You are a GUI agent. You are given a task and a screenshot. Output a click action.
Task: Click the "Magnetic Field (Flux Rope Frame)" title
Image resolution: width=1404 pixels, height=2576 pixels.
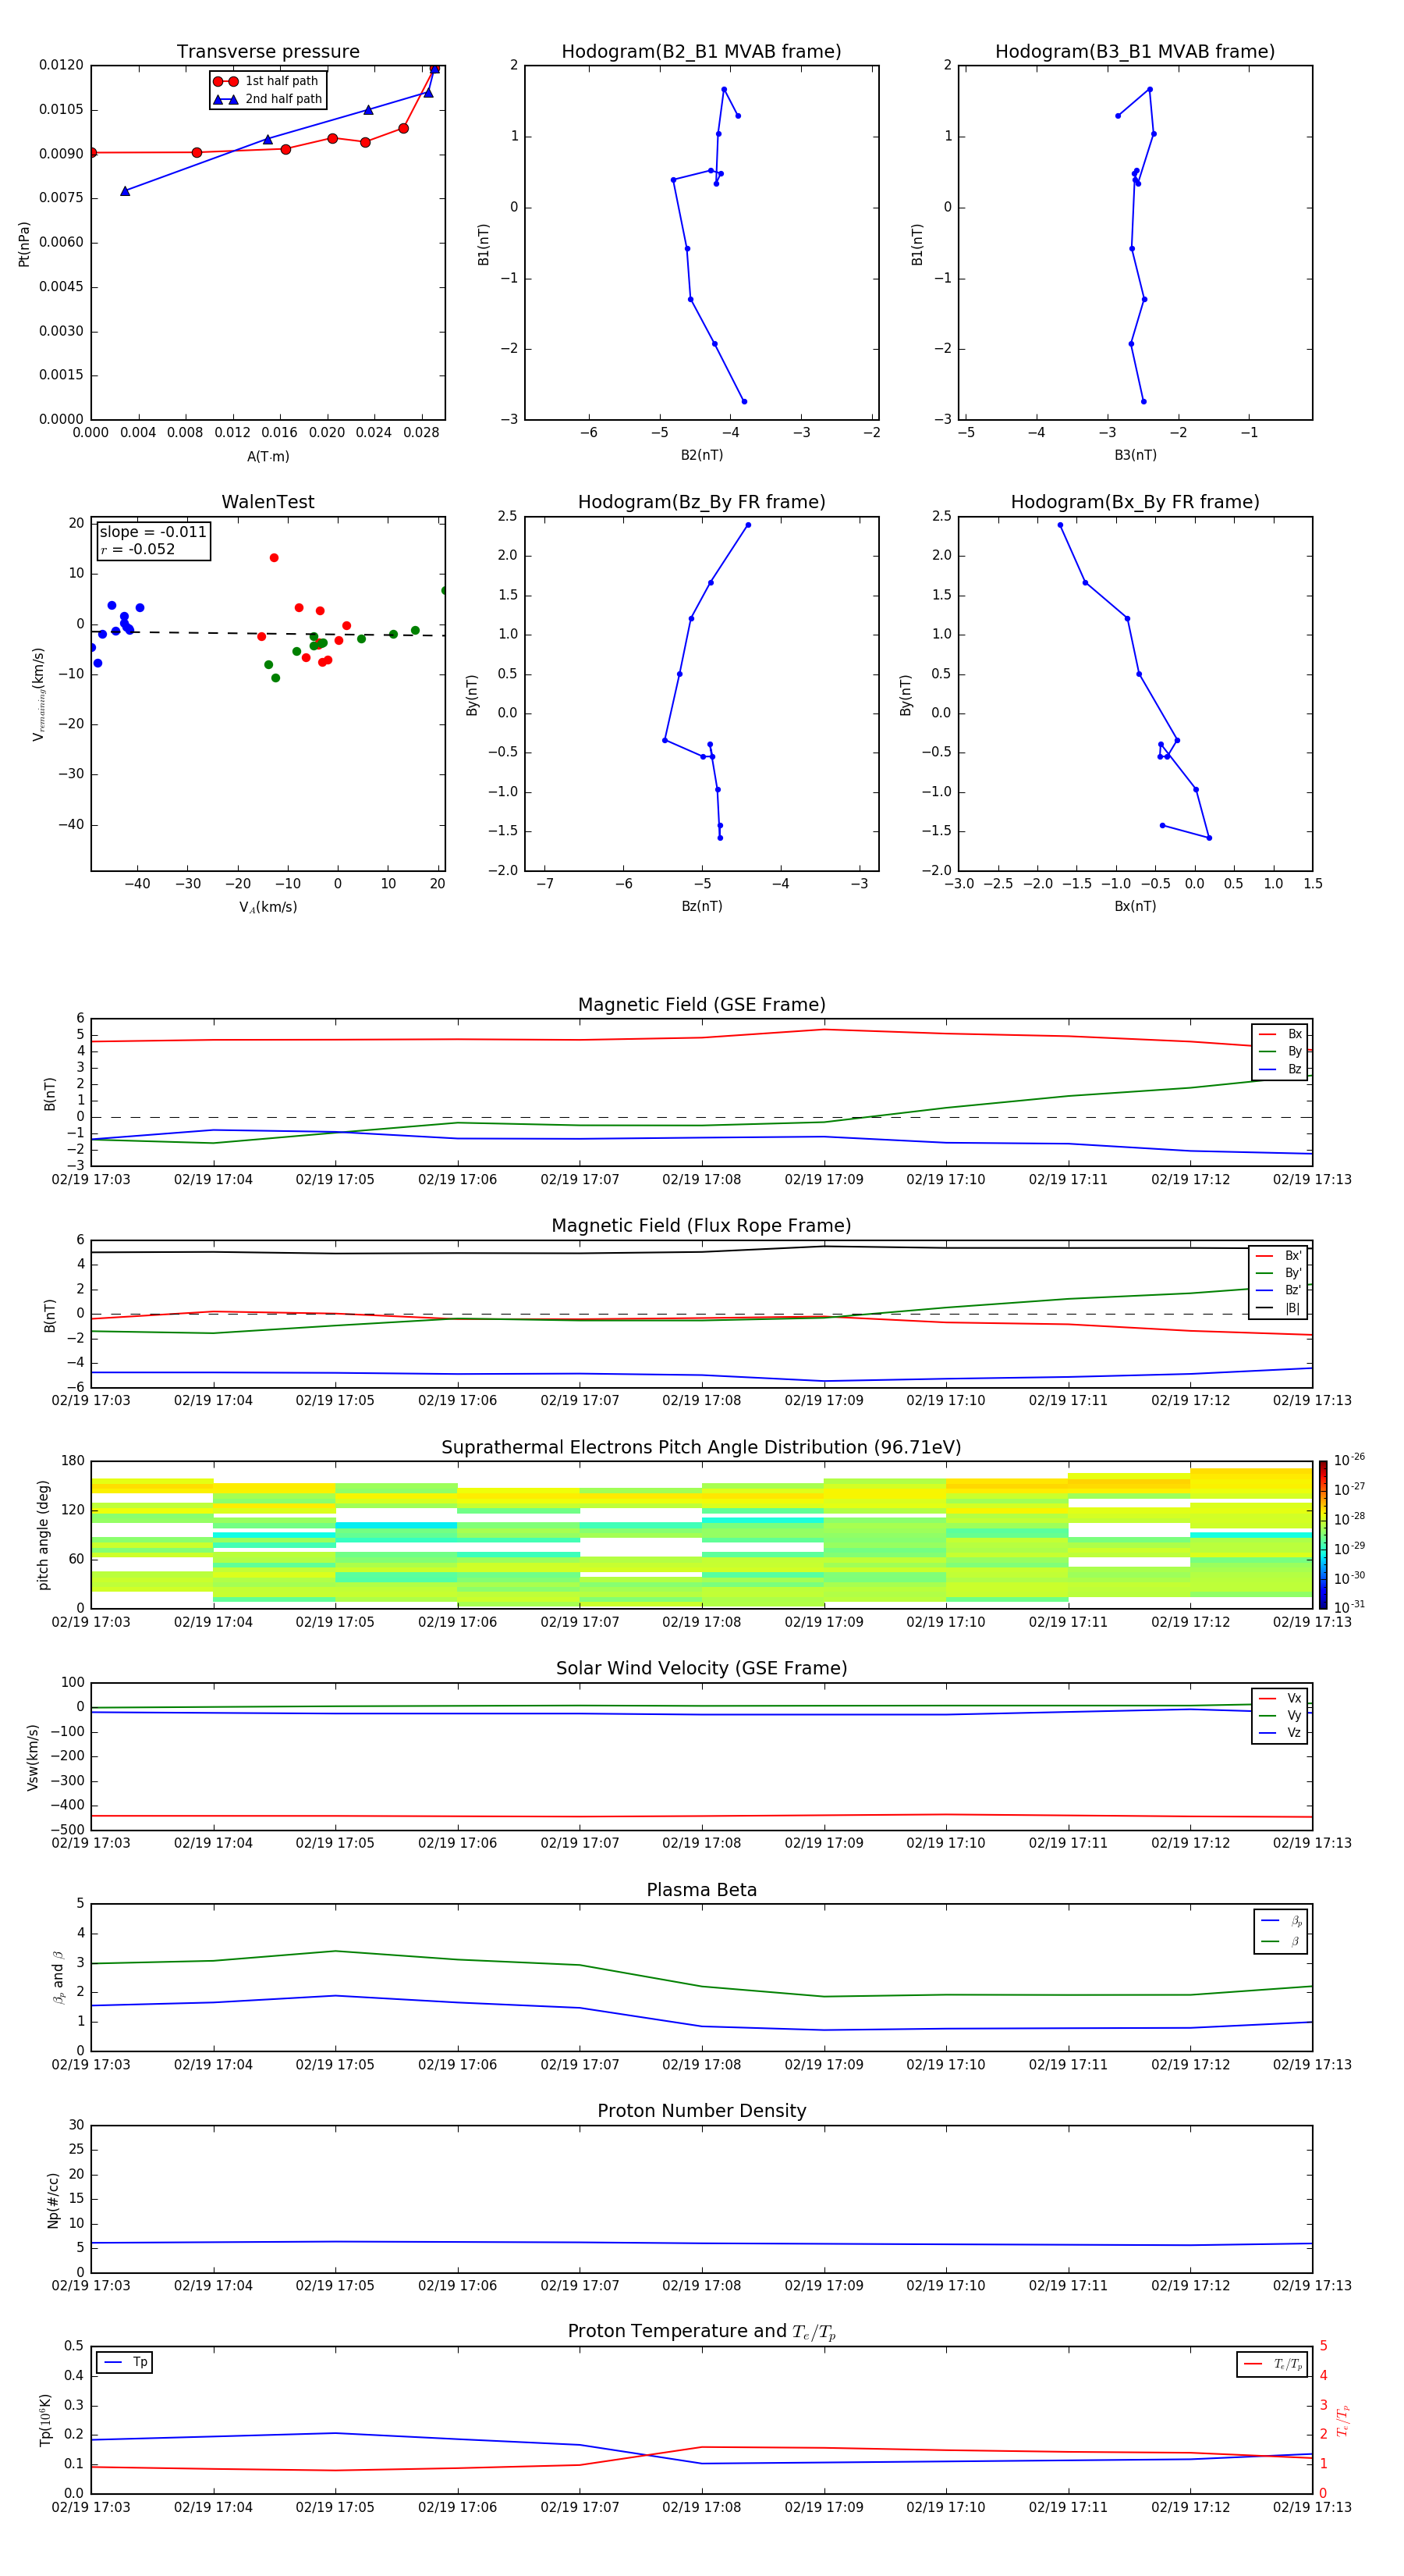click(701, 1226)
